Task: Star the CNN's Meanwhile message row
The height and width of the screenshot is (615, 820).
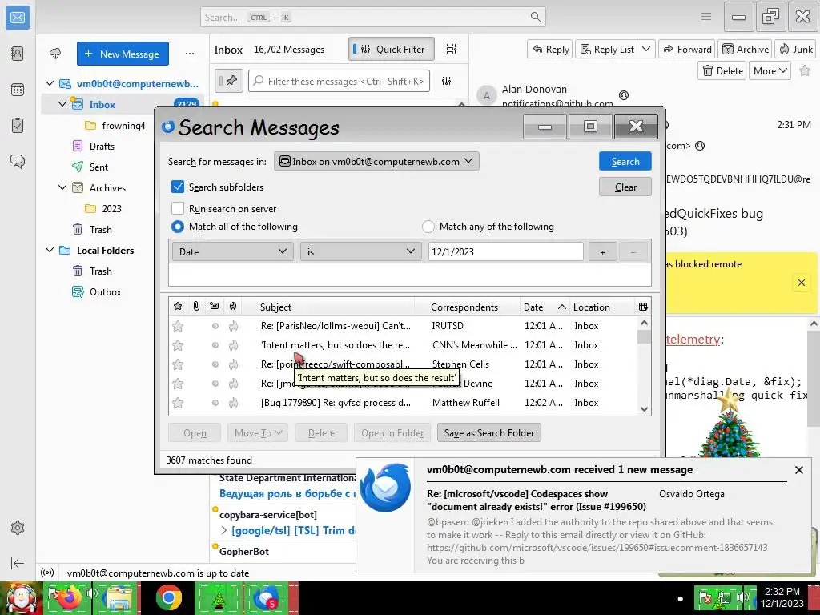Action: click(178, 345)
